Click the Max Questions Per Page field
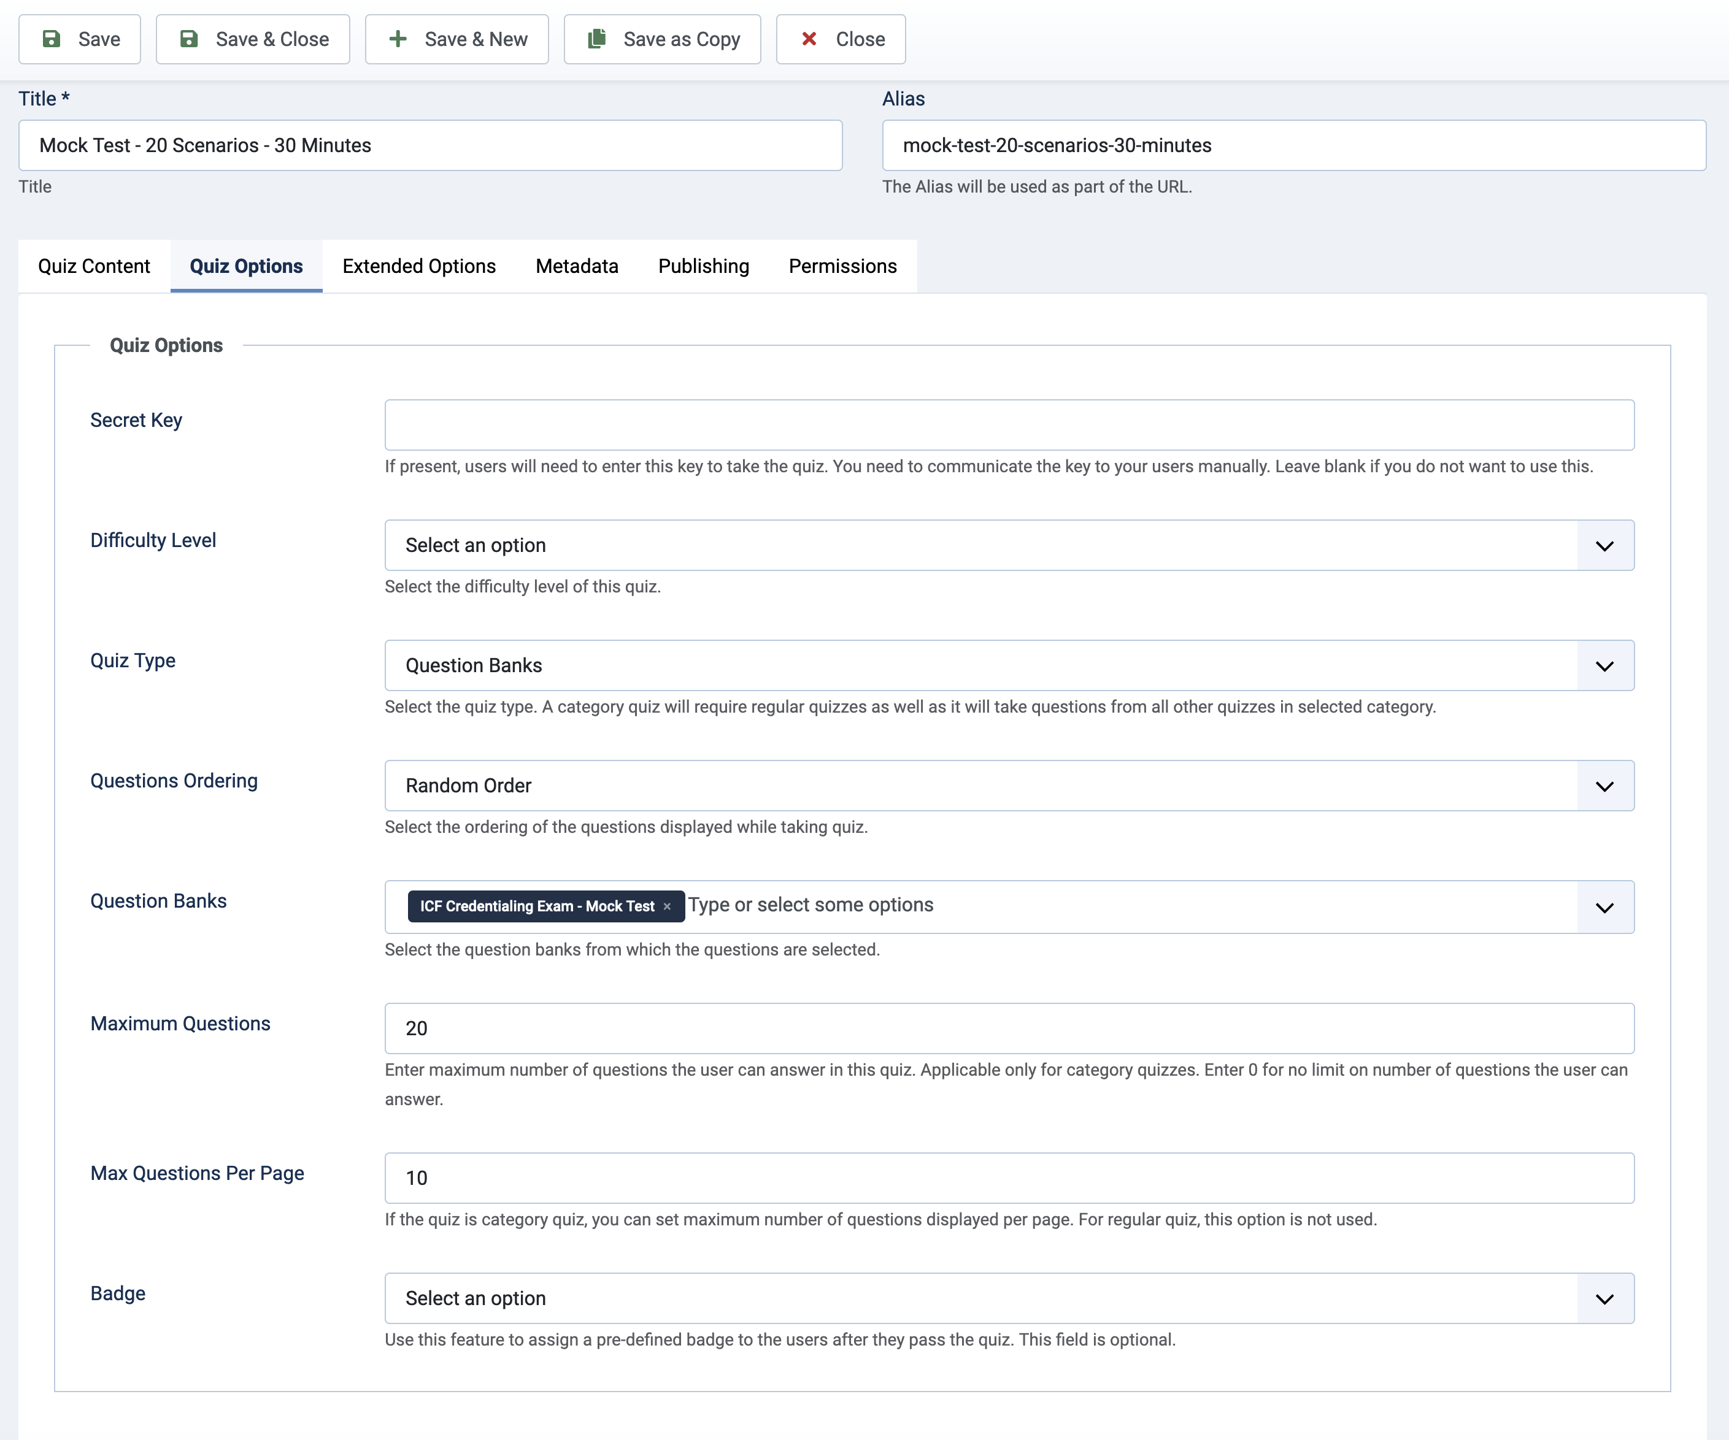This screenshot has width=1729, height=1440. coord(1009,1178)
